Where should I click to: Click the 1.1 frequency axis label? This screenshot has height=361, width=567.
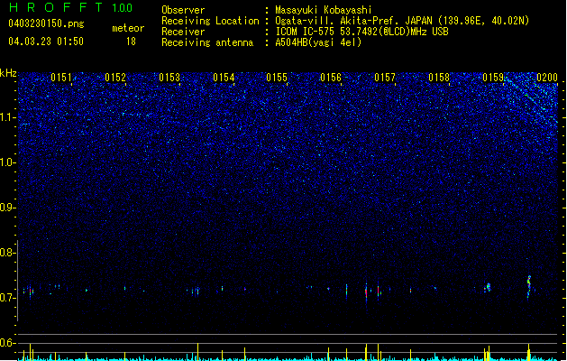pos(7,117)
